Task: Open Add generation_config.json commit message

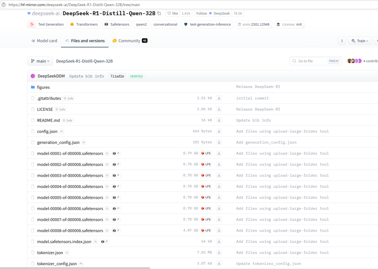Action: 266,143
